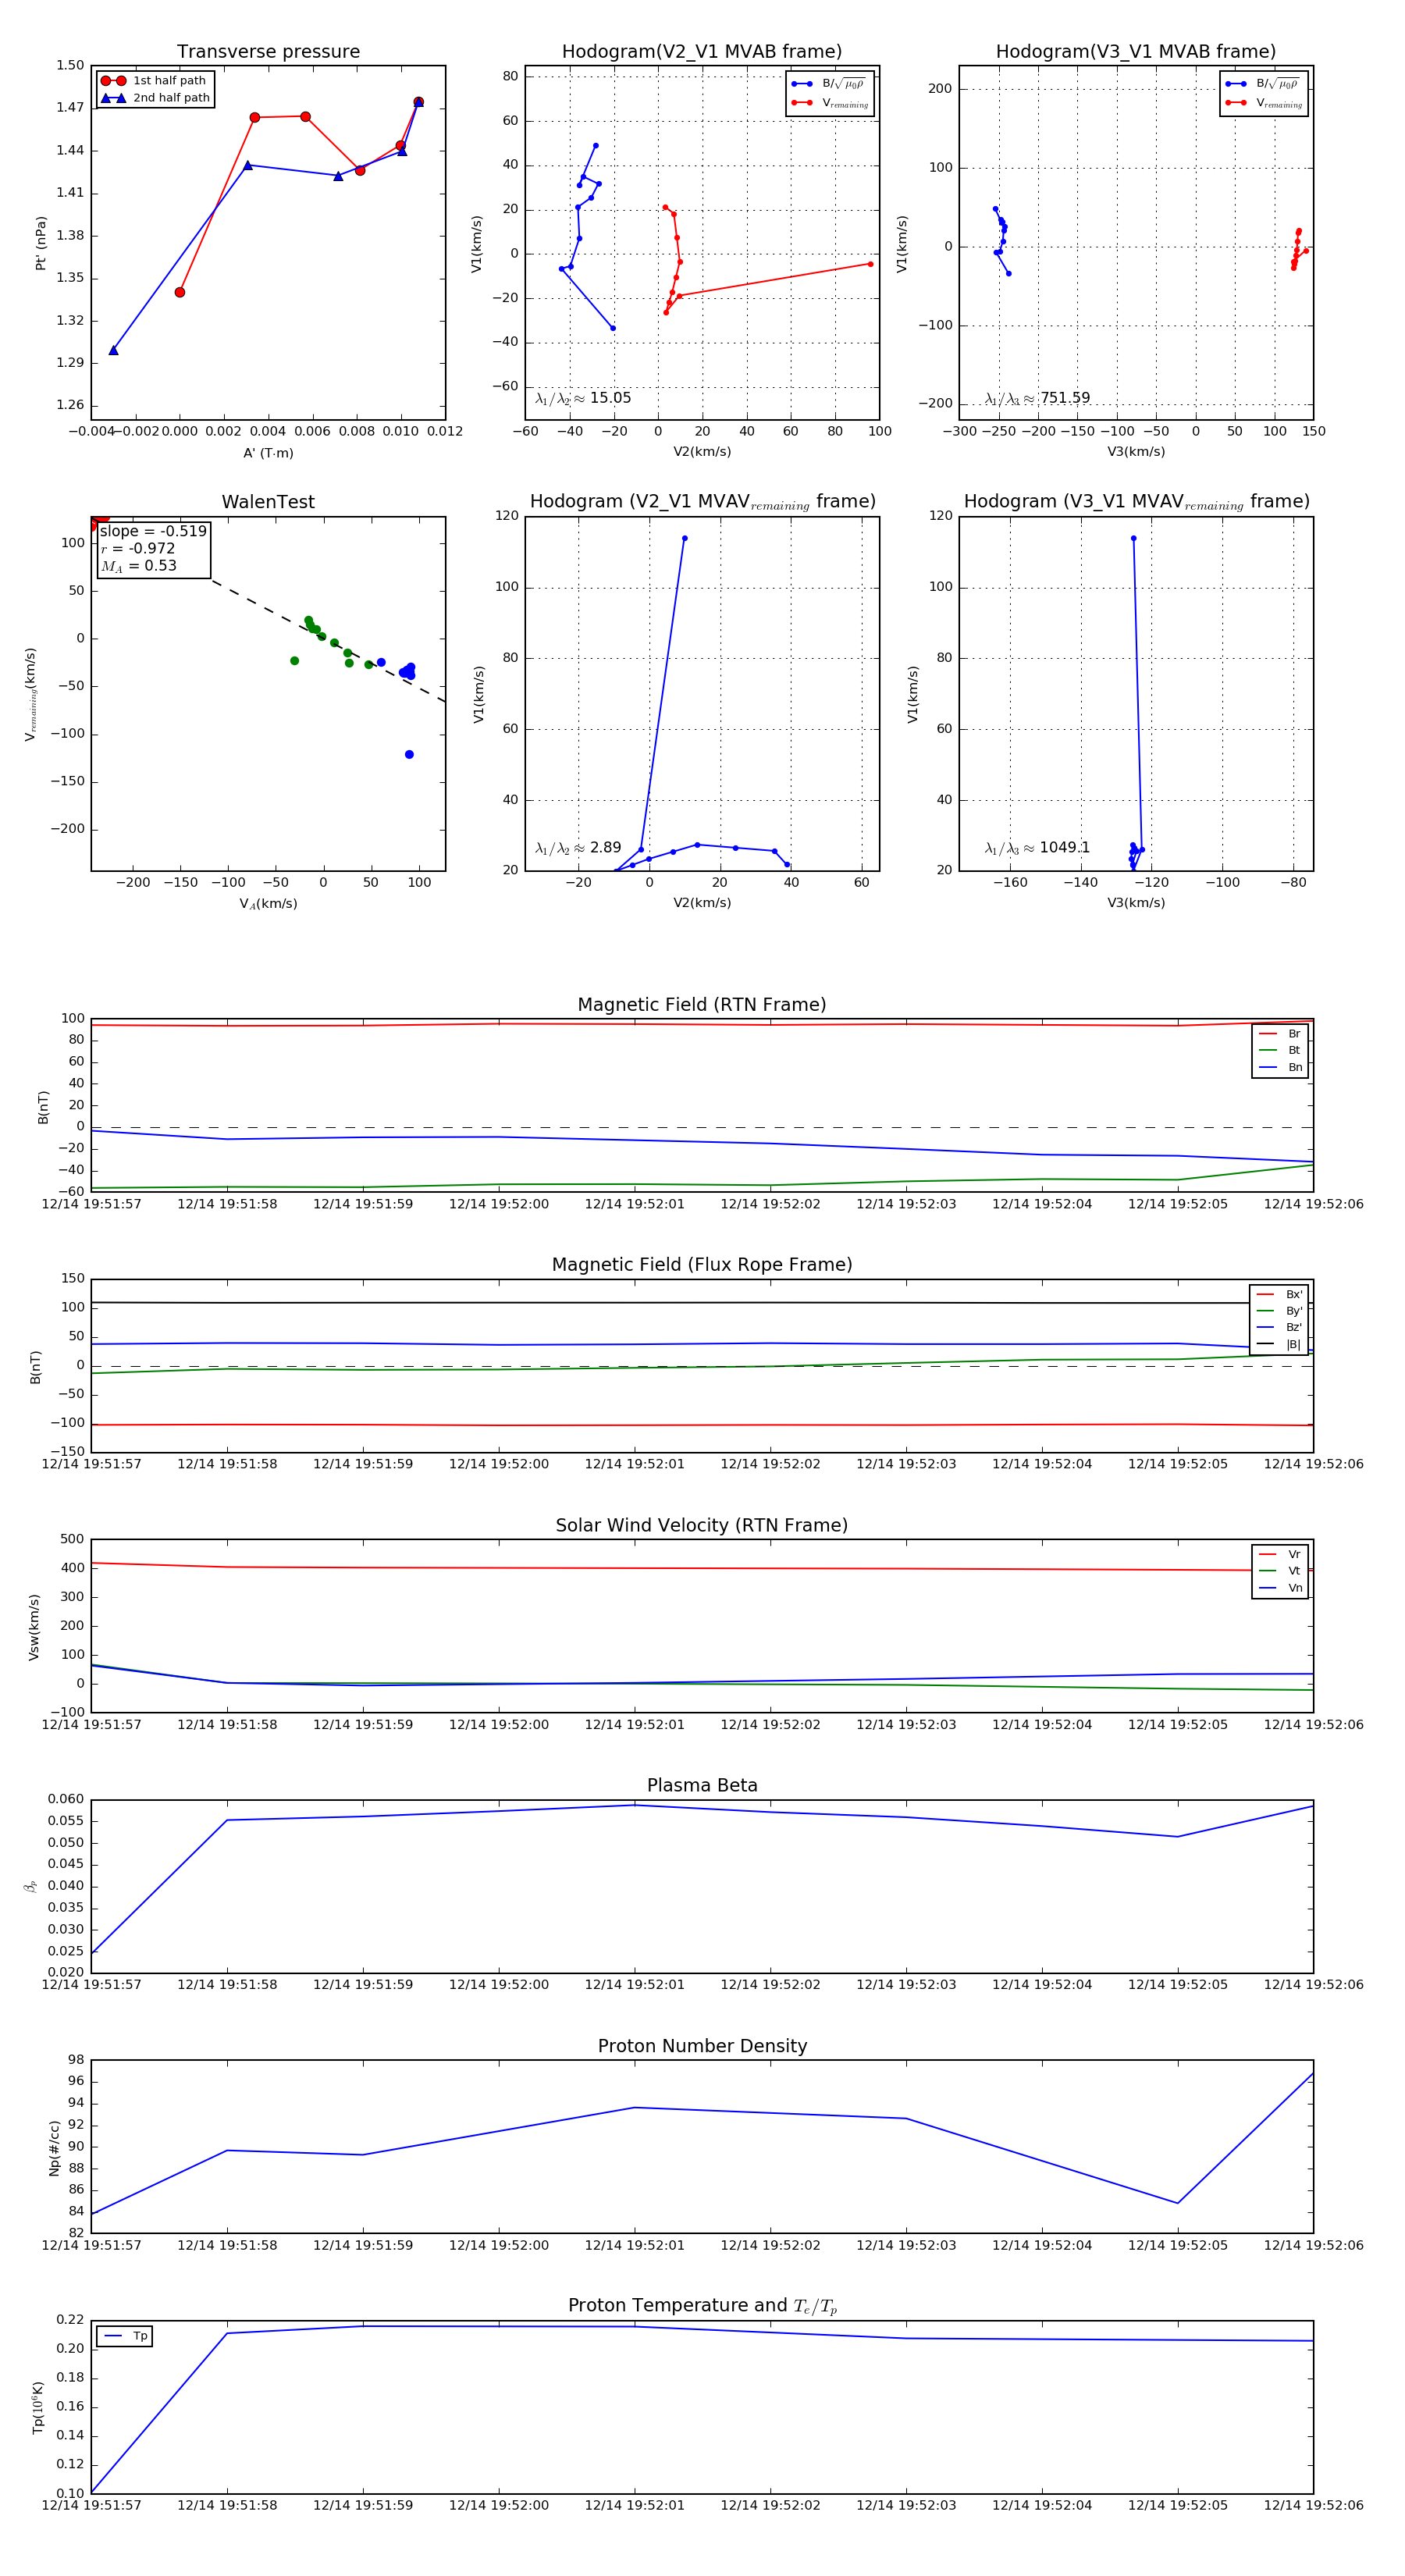Click the 'Plasma Beta' plot title
The width and height of the screenshot is (1405, 2576).
(702, 1785)
